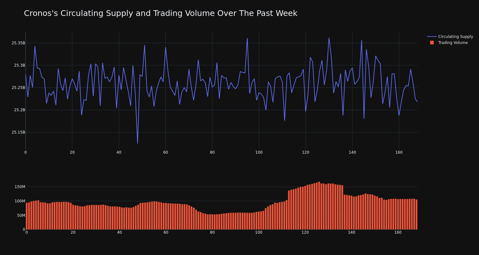Click the 25.25B y-axis label
Viewport: 479px width, 255px height.
click(x=18, y=88)
